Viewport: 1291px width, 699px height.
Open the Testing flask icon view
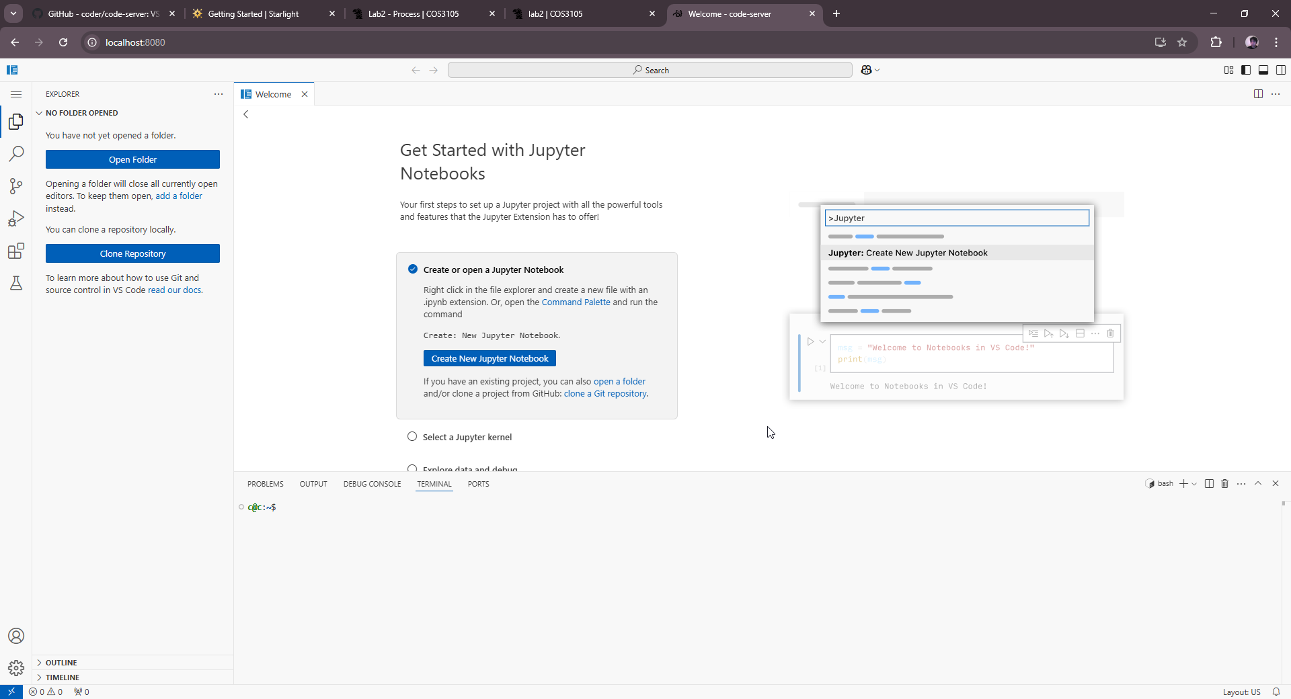click(x=16, y=283)
